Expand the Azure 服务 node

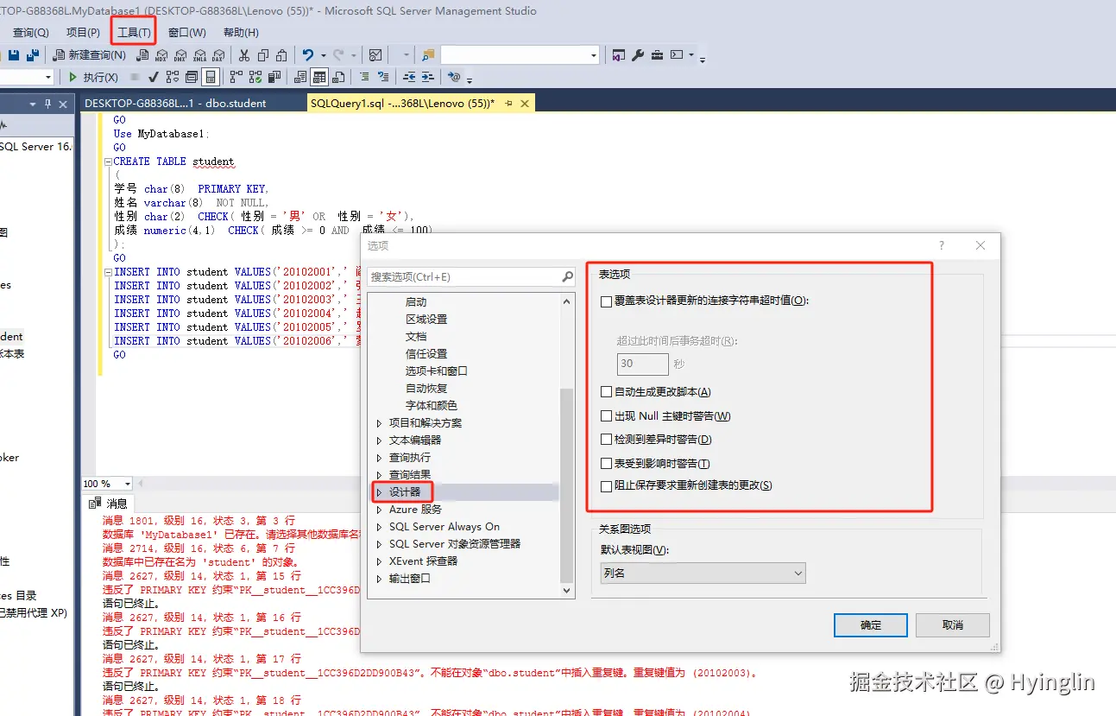click(379, 510)
